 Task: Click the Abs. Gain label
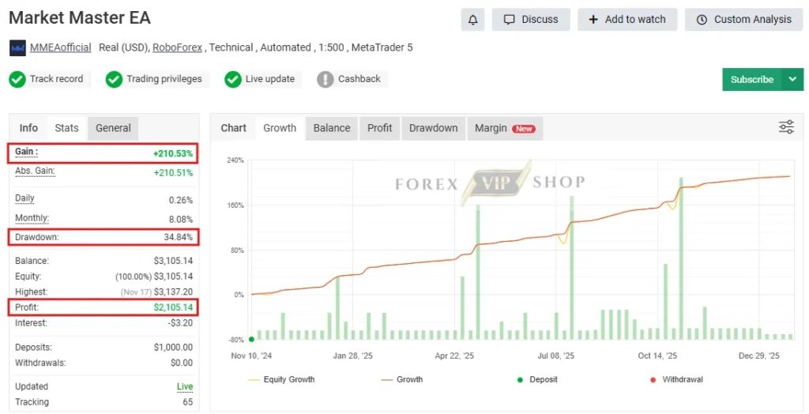35,171
